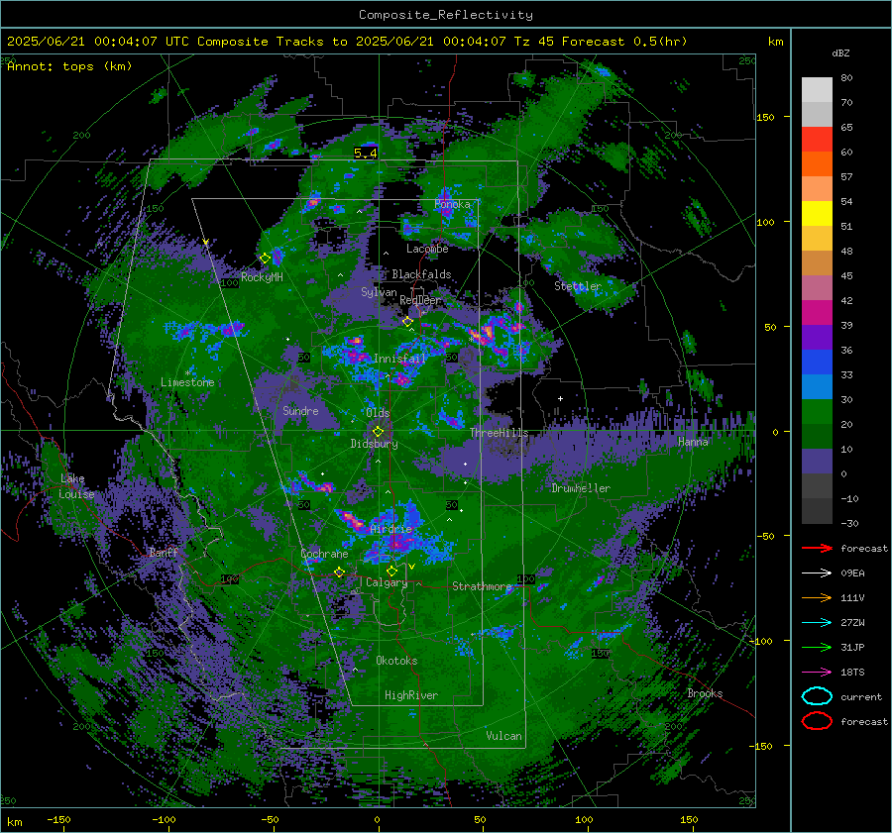Screen dimensions: 892x833
Task: Click the Brooks label
Action: (x=705, y=693)
